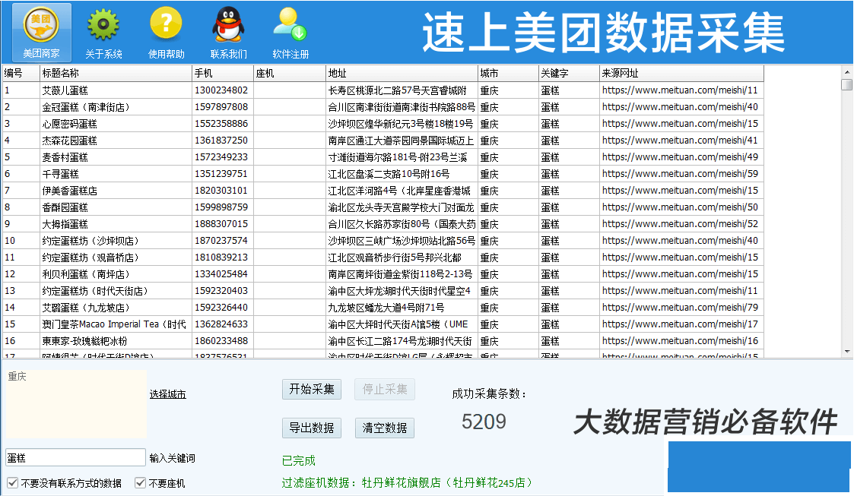Click the 停止采集 button
Screen dimensions: 854x496
[x=385, y=390]
